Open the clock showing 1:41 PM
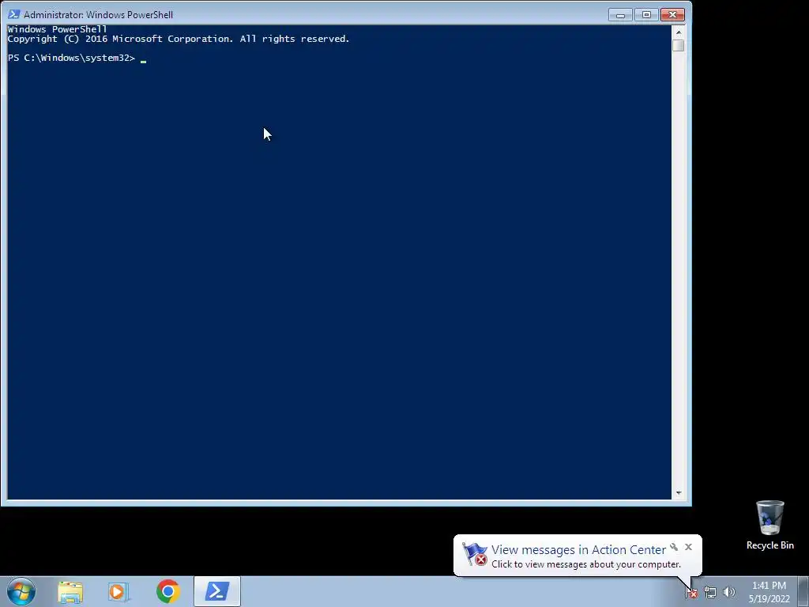 click(x=769, y=592)
